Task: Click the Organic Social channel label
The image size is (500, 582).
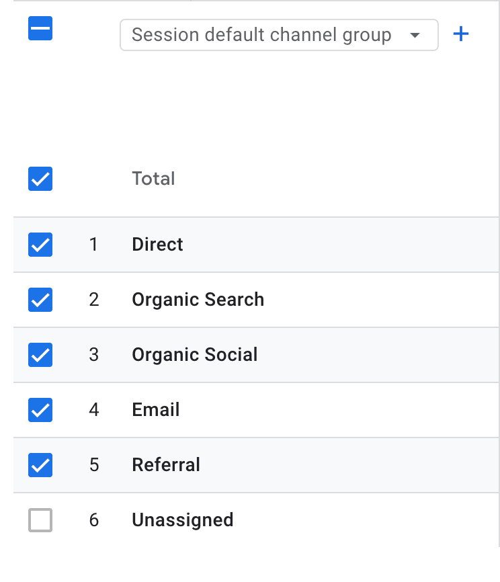Action: point(194,355)
